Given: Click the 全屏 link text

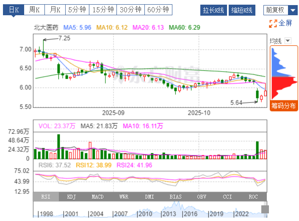Looking at the screenshot, I should point(285,23).
